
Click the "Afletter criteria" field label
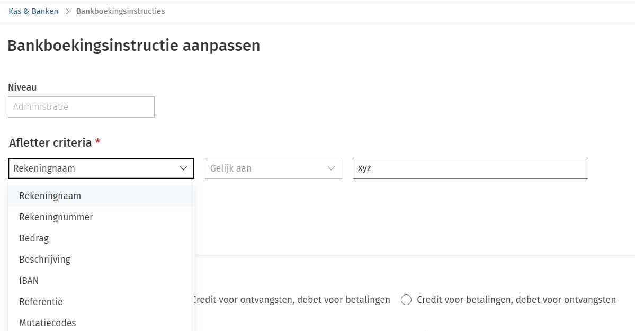(51, 142)
